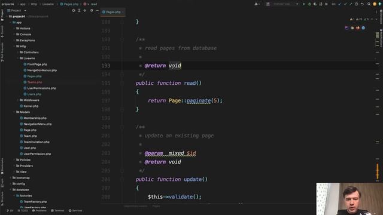The image size is (383, 215).
Task: Click the Git update project arrow
Action: click(339, 4)
